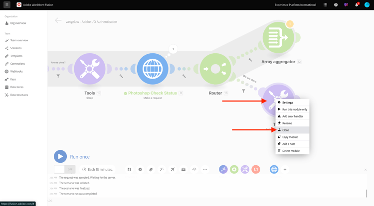Click the explain flow airplane icon

(x=173, y=169)
